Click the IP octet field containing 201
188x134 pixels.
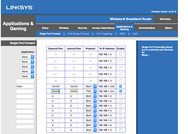coord(113,91)
